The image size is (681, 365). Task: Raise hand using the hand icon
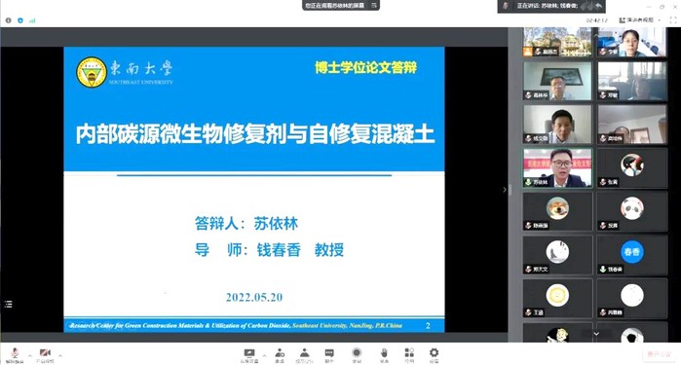[384, 355]
